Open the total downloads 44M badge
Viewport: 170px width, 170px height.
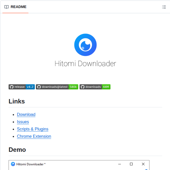click(95, 87)
